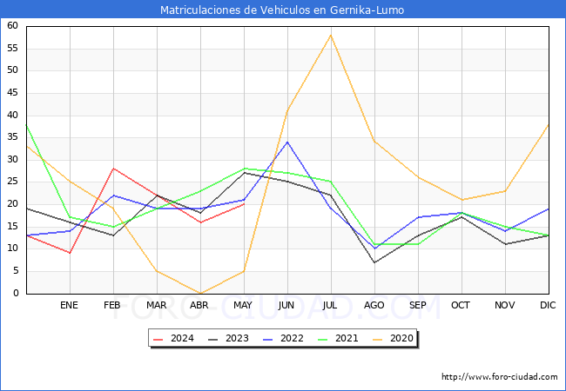Click the JUL month axis label
The height and width of the screenshot is (391, 566).
pos(330,305)
